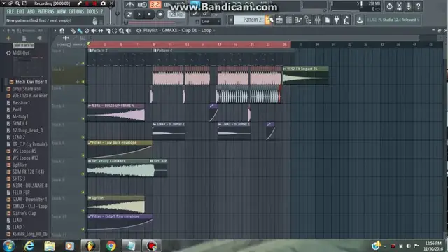Select the Get Ready Kamikaze audio clip
This screenshot has width=448, height=252.
point(120,168)
